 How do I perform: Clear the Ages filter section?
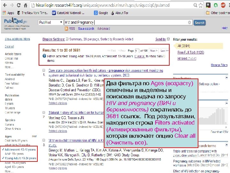[x=34, y=136]
